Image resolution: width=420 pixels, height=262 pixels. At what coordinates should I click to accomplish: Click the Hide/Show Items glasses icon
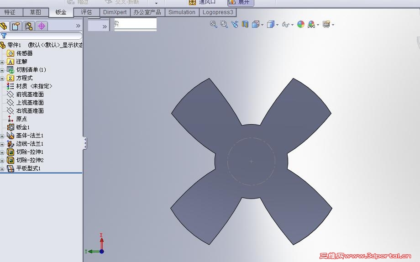[285, 25]
